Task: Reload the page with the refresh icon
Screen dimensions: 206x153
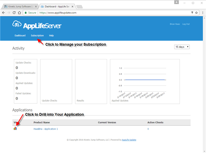Action: pos(14,13)
